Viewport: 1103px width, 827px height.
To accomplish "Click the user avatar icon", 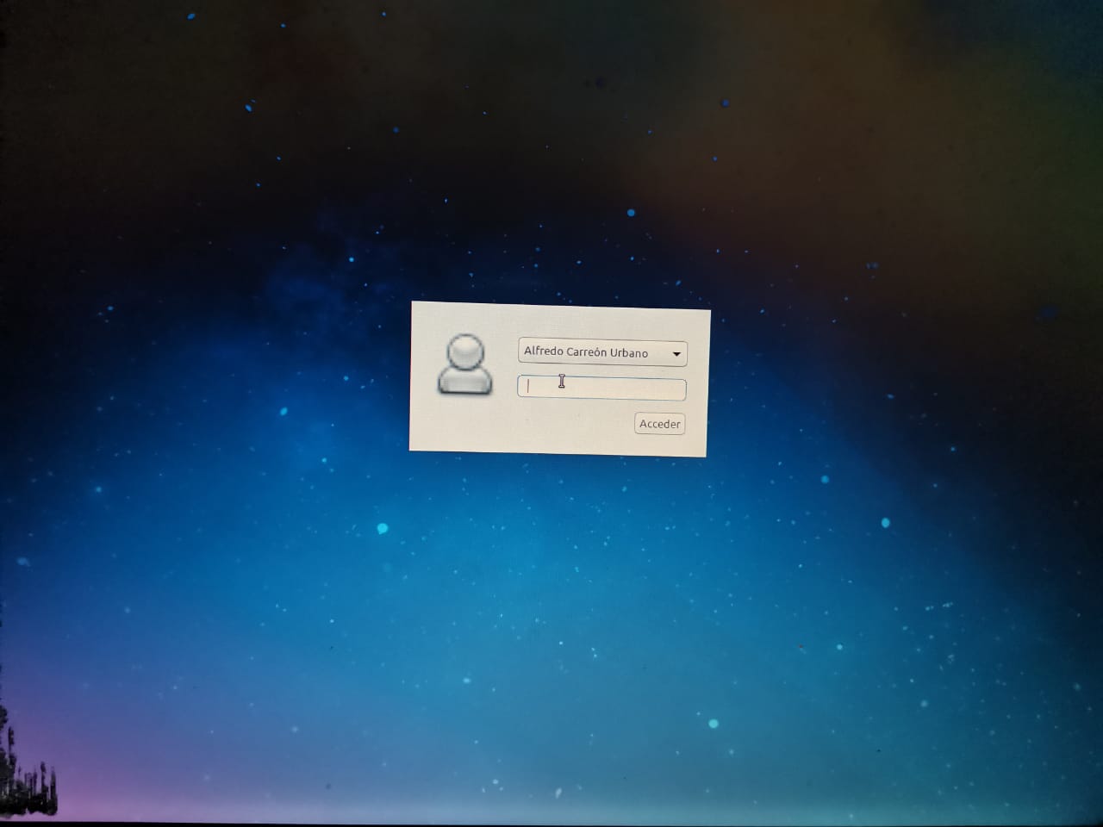I will pos(465,365).
